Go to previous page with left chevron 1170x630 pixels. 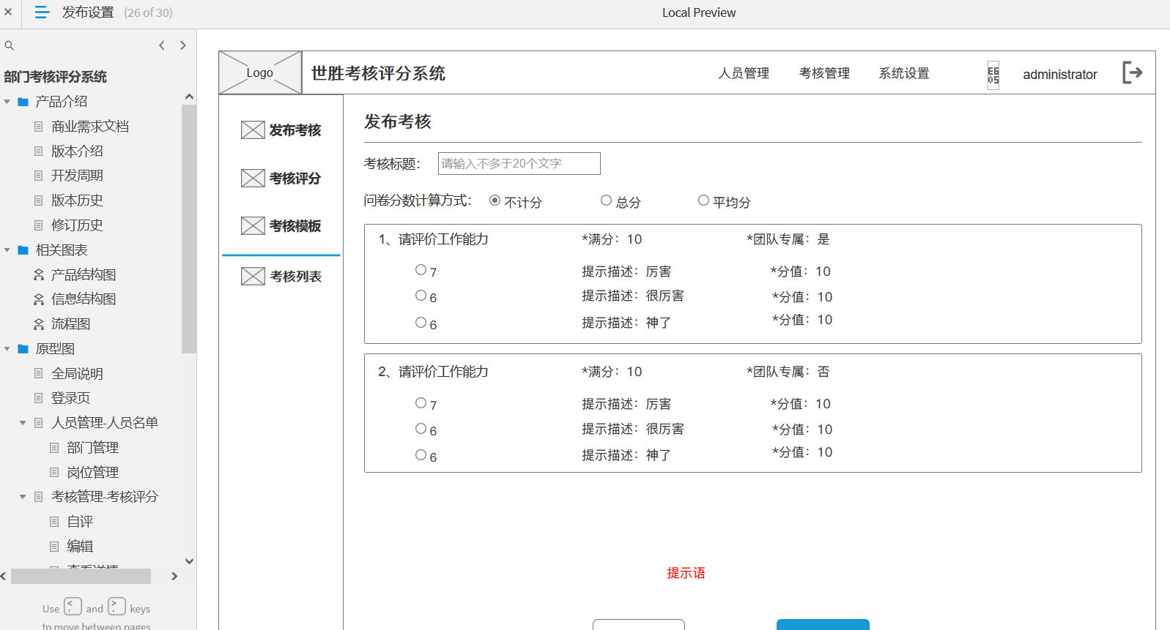coord(162,45)
